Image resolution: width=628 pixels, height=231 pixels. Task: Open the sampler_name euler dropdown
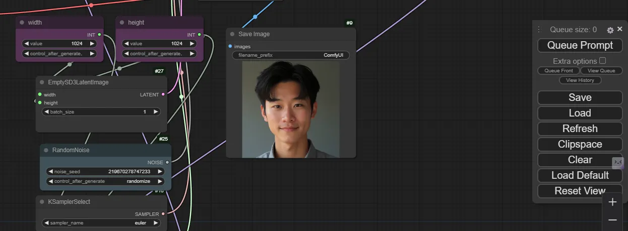101,223
